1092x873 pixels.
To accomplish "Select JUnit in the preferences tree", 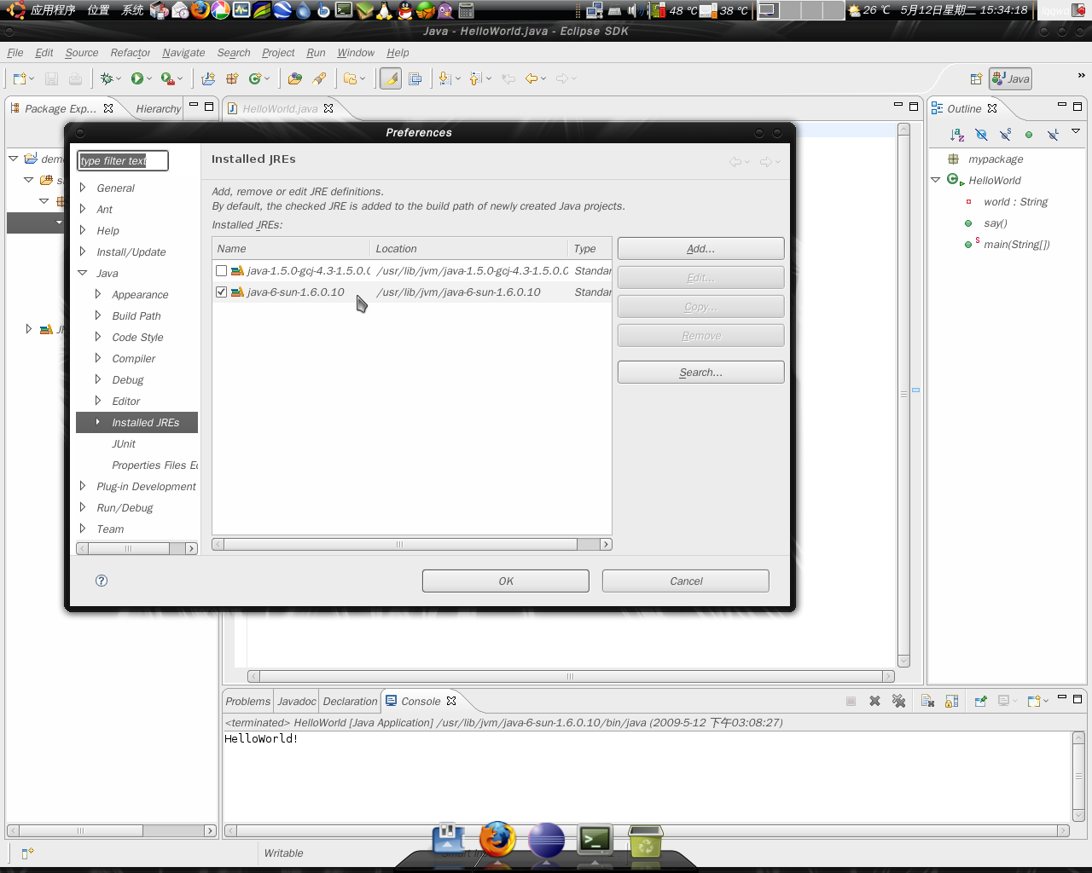I will [124, 444].
